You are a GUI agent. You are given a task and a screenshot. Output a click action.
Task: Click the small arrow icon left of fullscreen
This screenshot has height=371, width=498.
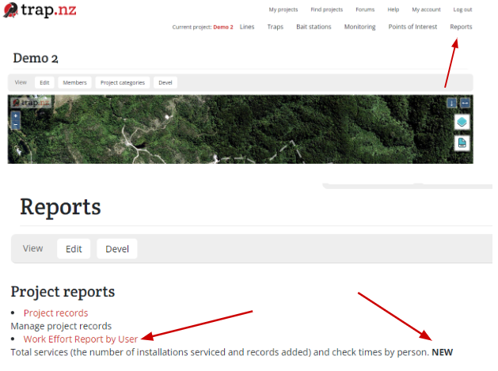point(452,103)
